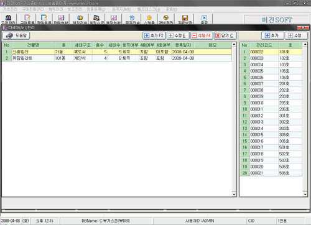This screenshot has height=225, width=311.
Task: Click the 세대구조 column header
Action: [x=83, y=45]
